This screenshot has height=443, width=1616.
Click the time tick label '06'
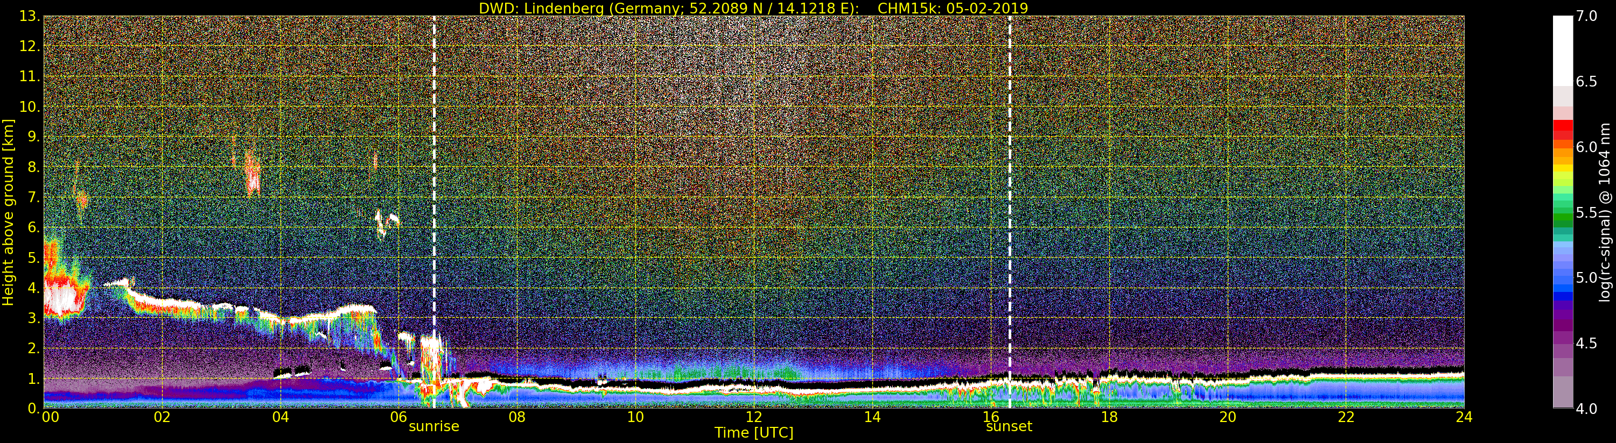[398, 417]
